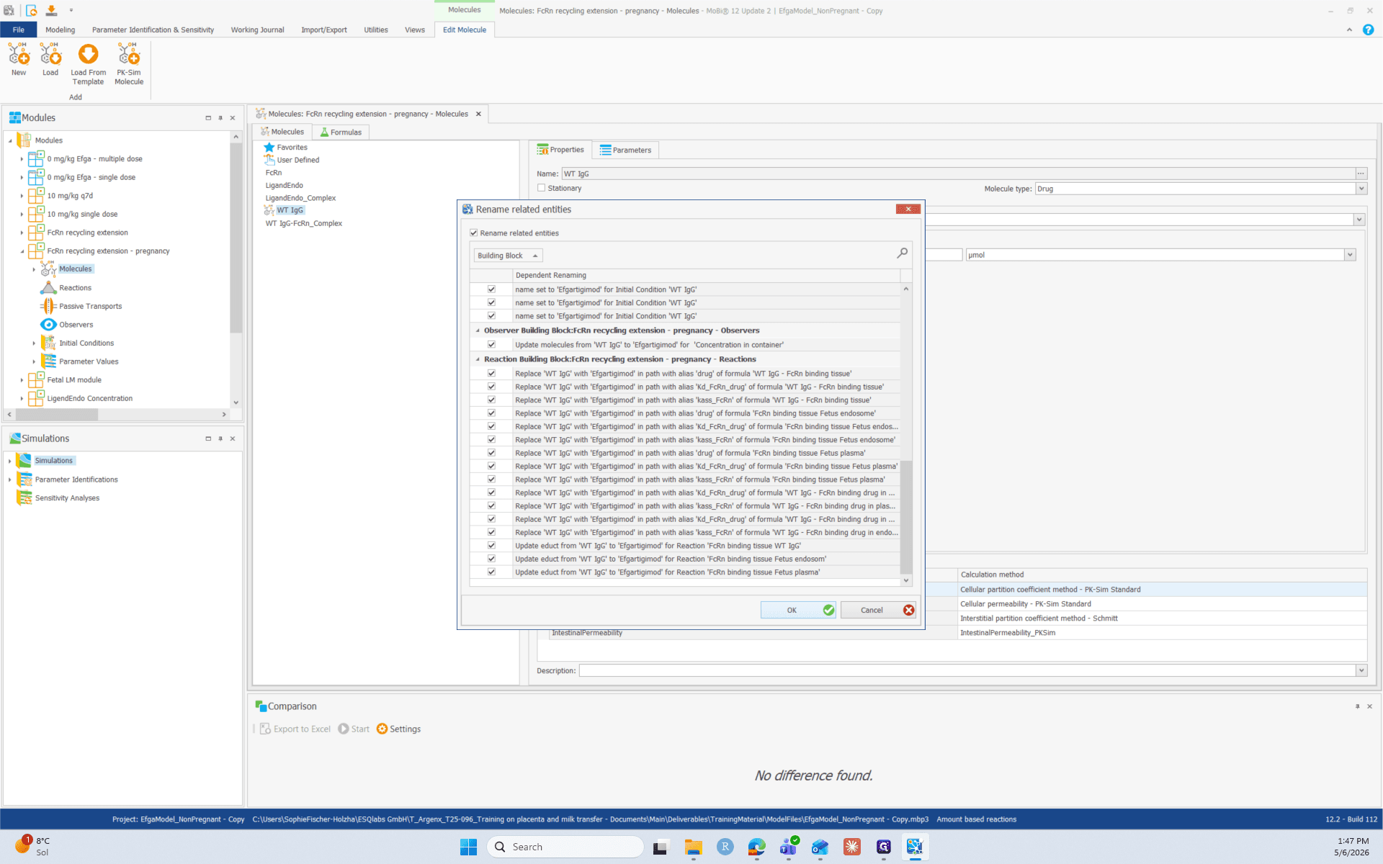Uncheck the 'Concentration in container' update row
Viewport: 1383px width, 864px height.
[491, 345]
